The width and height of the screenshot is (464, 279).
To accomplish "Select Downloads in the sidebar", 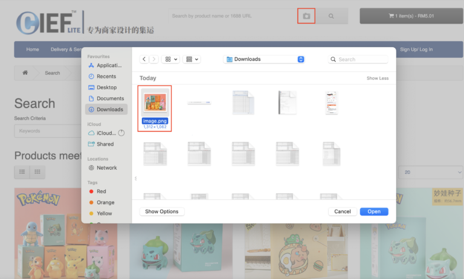I will [x=106, y=109].
